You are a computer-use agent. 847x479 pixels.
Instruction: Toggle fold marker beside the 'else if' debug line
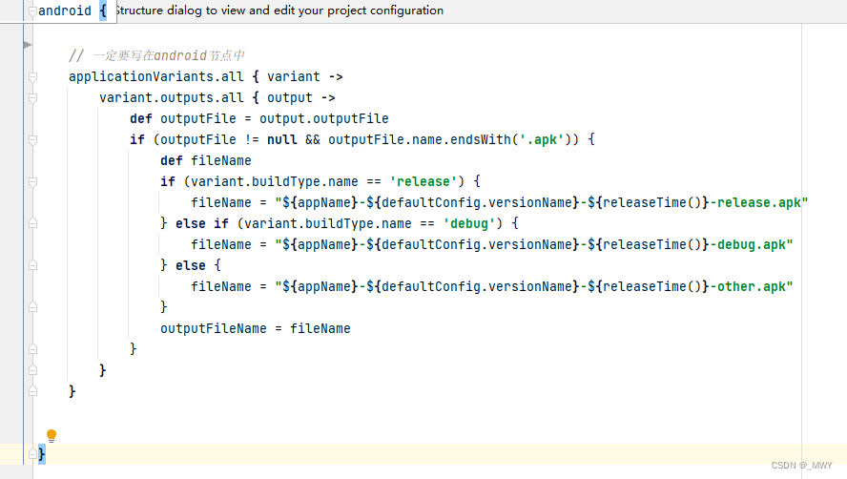(32, 223)
